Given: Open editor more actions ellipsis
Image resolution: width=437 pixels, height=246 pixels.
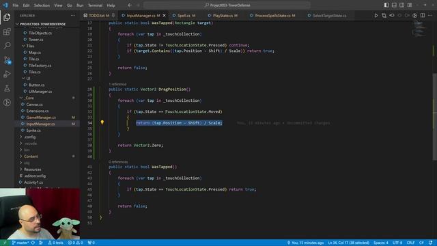Looking at the screenshot, I should (x=430, y=16).
